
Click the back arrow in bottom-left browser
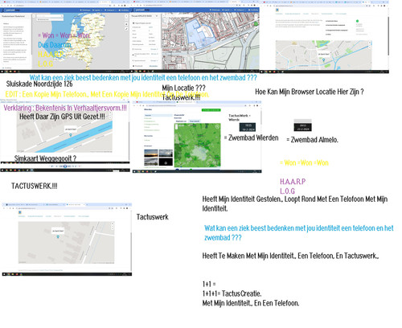(5, 208)
